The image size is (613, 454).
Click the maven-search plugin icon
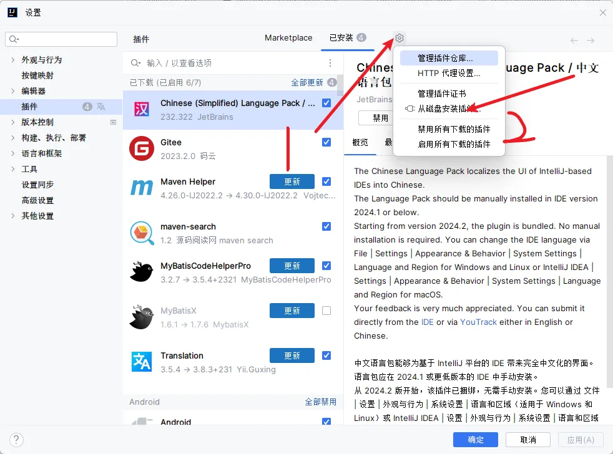pos(142,233)
